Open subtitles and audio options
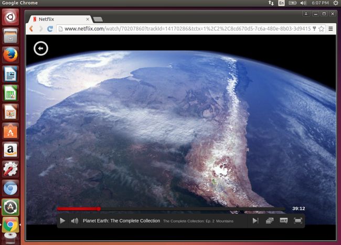The image size is (341, 245). pos(284,221)
